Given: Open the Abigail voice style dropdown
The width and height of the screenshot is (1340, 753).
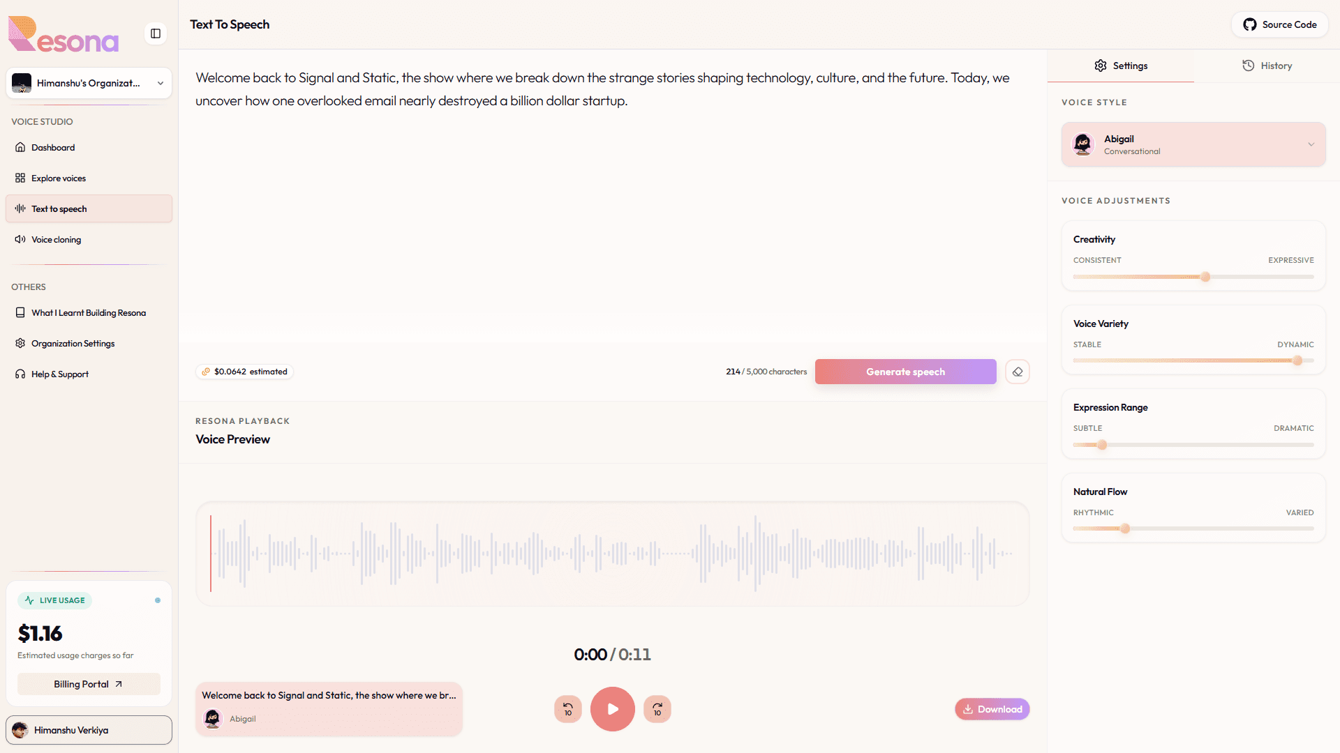Looking at the screenshot, I should coord(1193,144).
